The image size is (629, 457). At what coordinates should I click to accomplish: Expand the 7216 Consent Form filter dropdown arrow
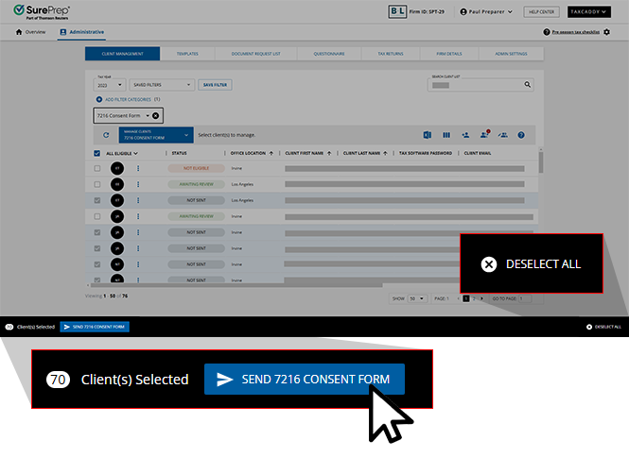[148, 116]
